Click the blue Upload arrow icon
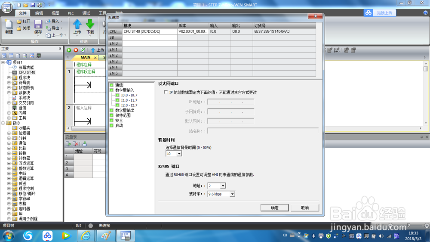This screenshot has height=242, width=430. click(x=77, y=24)
